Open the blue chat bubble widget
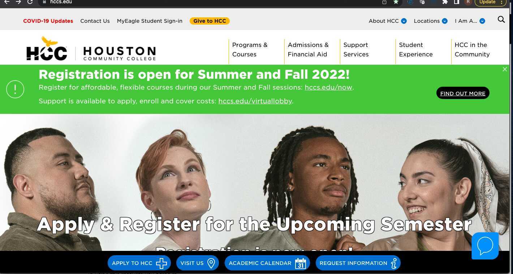Image resolution: width=513 pixels, height=274 pixels. [485, 245]
